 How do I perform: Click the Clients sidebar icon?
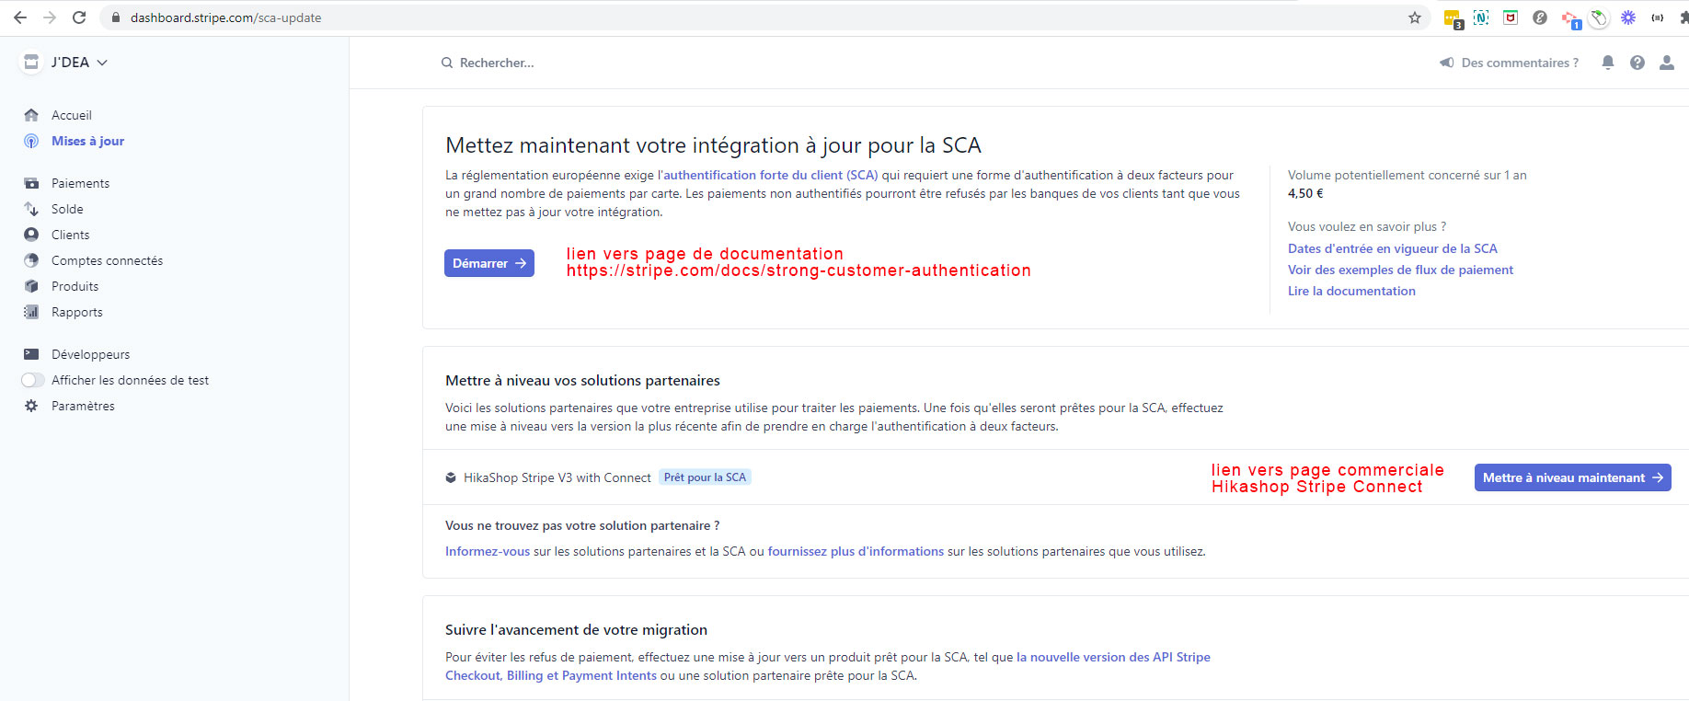31,235
